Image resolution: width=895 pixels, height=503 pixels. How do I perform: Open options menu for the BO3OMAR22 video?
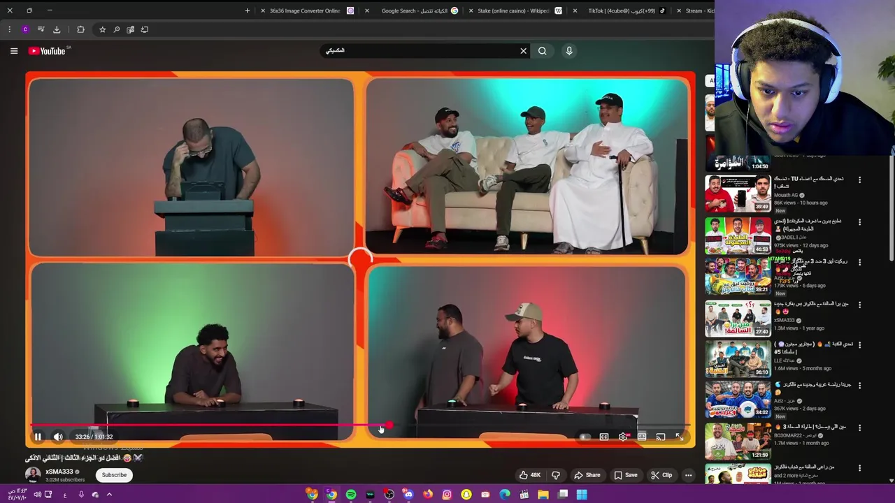tap(859, 427)
